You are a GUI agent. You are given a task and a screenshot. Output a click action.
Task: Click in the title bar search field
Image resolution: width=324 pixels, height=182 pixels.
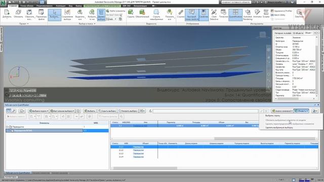pos(236,2)
